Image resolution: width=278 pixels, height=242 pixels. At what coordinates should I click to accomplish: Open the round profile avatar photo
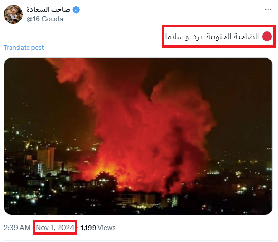(x=13, y=14)
